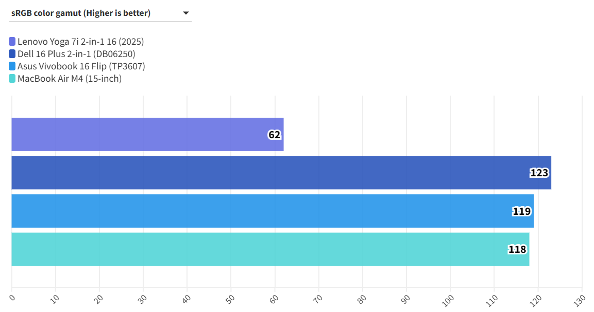Toggle the MacBook Air M4 (15-inch) legend label

coord(70,79)
